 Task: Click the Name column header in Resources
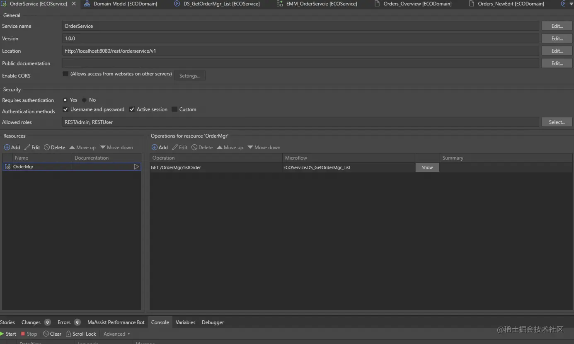click(x=43, y=158)
